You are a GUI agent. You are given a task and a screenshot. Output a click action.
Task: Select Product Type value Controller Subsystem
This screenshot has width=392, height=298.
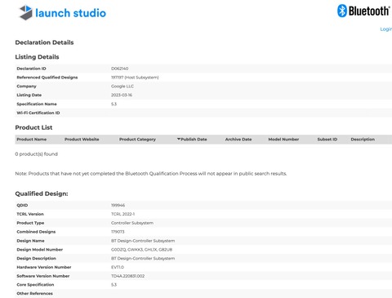pyautogui.click(x=132, y=223)
